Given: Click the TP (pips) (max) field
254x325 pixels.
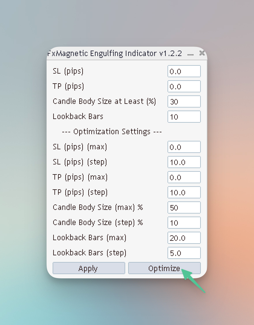Looking at the screenshot, I should click(184, 177).
